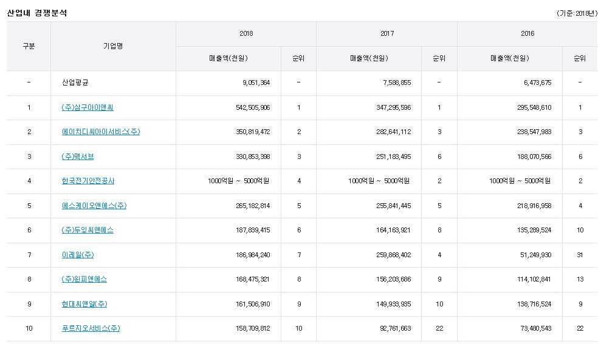The height and width of the screenshot is (344, 601).
Task: Select the sales figure 188,070,566
Action: [534, 157]
